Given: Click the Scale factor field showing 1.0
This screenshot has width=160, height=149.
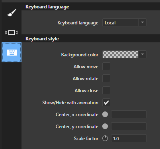Looking at the screenshot, I should pos(129,138).
